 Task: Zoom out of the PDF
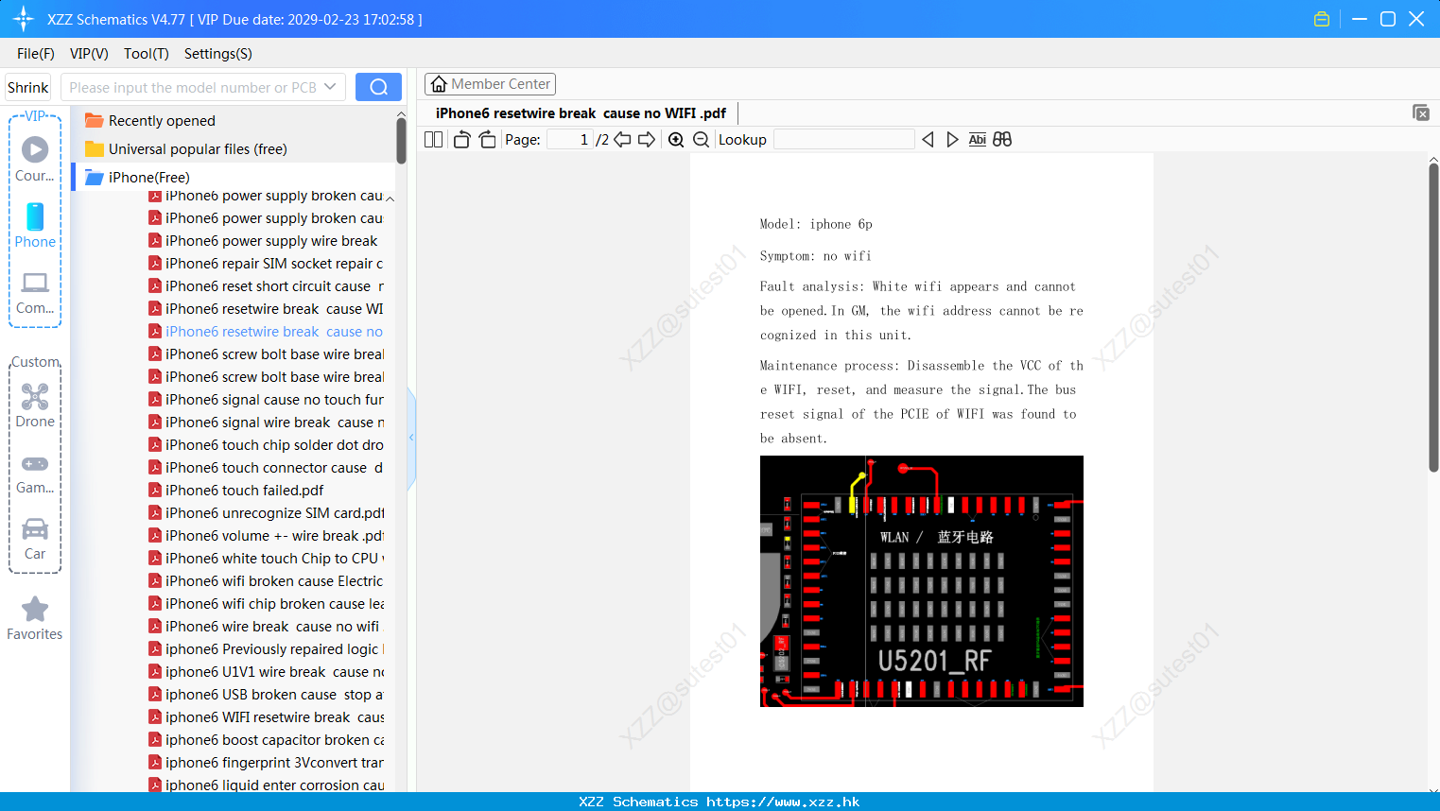click(x=702, y=140)
